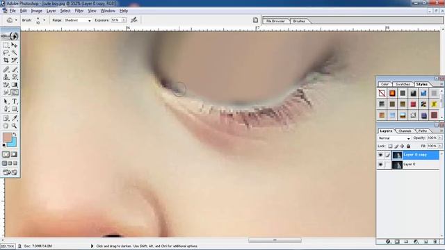Toggle lock transparent pixels

coord(391,147)
